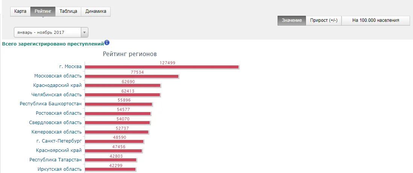Select the Республика Башкортостан label
413x173 pixels.
(51, 104)
